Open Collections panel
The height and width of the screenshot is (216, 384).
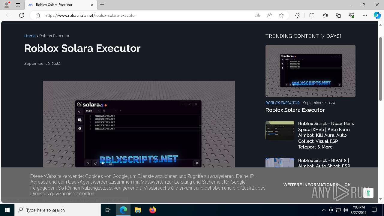(x=338, y=15)
